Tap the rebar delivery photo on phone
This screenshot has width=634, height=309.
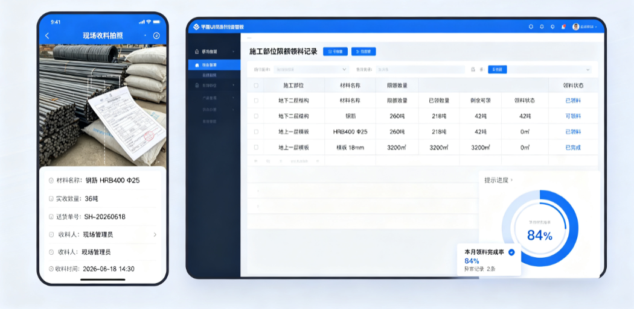click(x=103, y=105)
